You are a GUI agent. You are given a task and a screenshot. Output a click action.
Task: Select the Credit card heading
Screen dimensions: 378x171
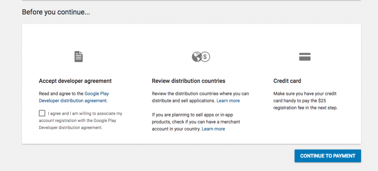pyautogui.click(x=287, y=81)
